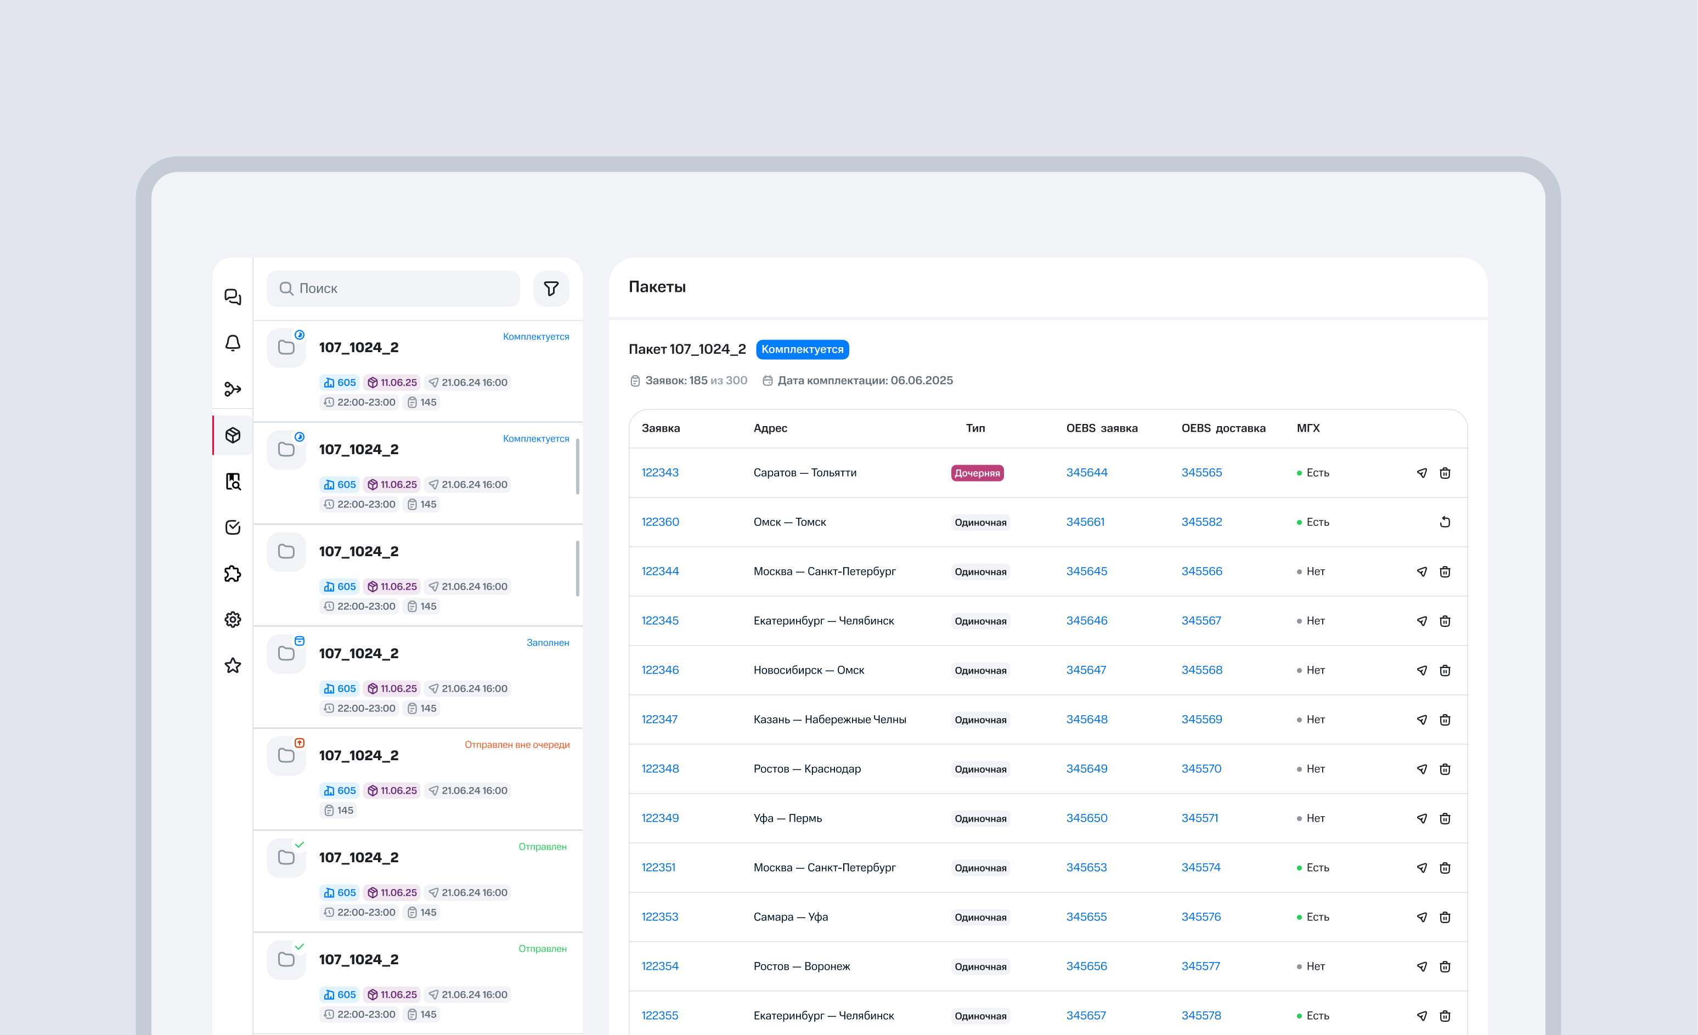Screen dimensions: 1698x1035
Task: Open notifications bell in sidebar
Action: coord(233,343)
